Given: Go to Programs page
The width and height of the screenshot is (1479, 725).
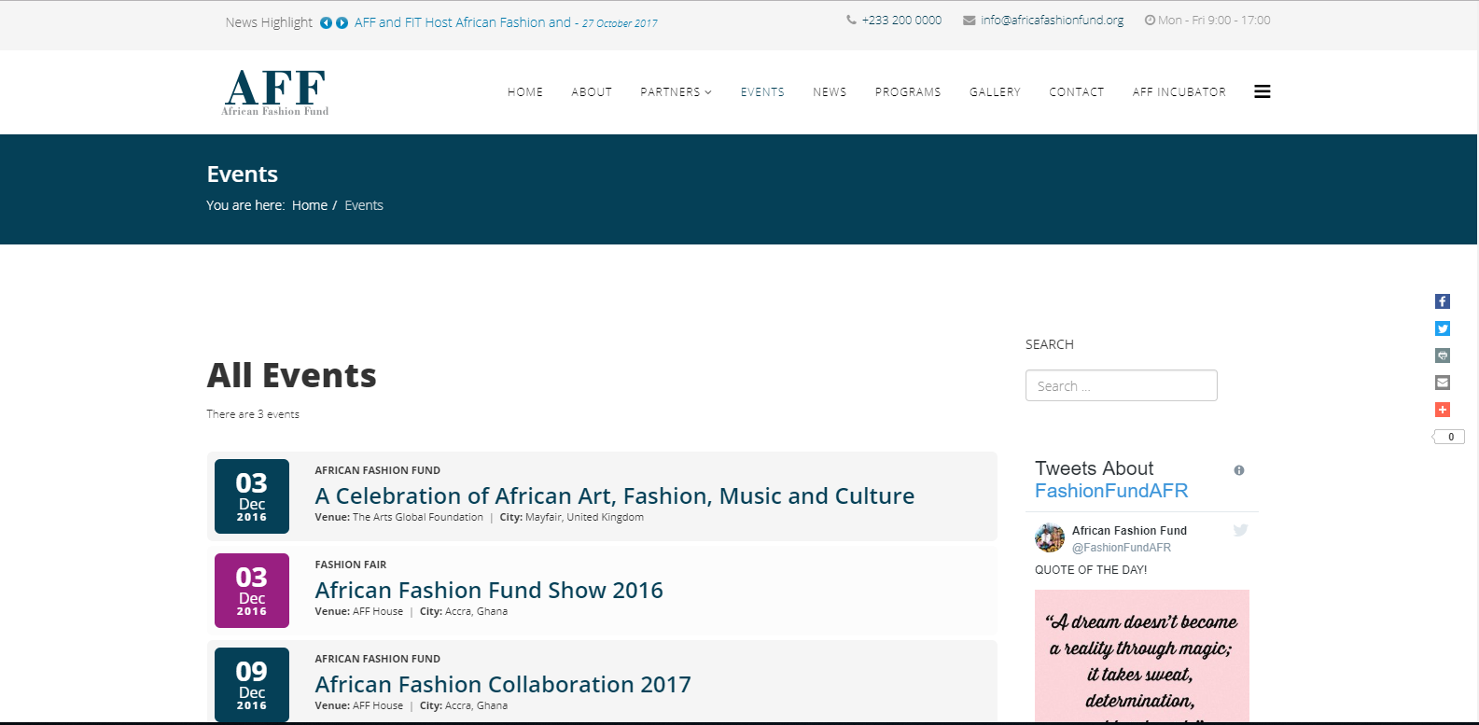Looking at the screenshot, I should coord(908,91).
